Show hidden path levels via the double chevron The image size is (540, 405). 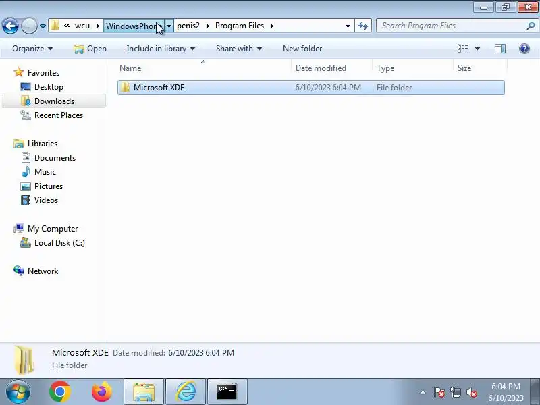tap(67, 26)
